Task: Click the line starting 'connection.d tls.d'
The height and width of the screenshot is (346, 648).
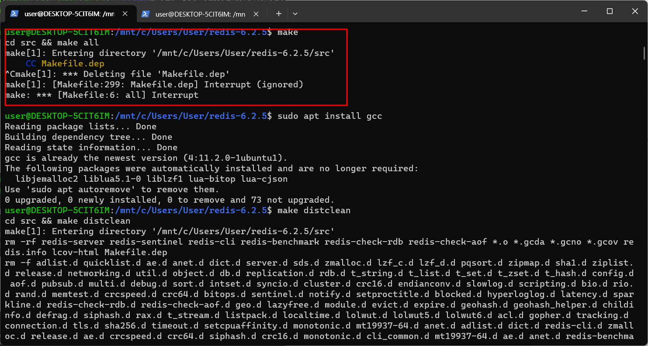Action: (x=319, y=326)
